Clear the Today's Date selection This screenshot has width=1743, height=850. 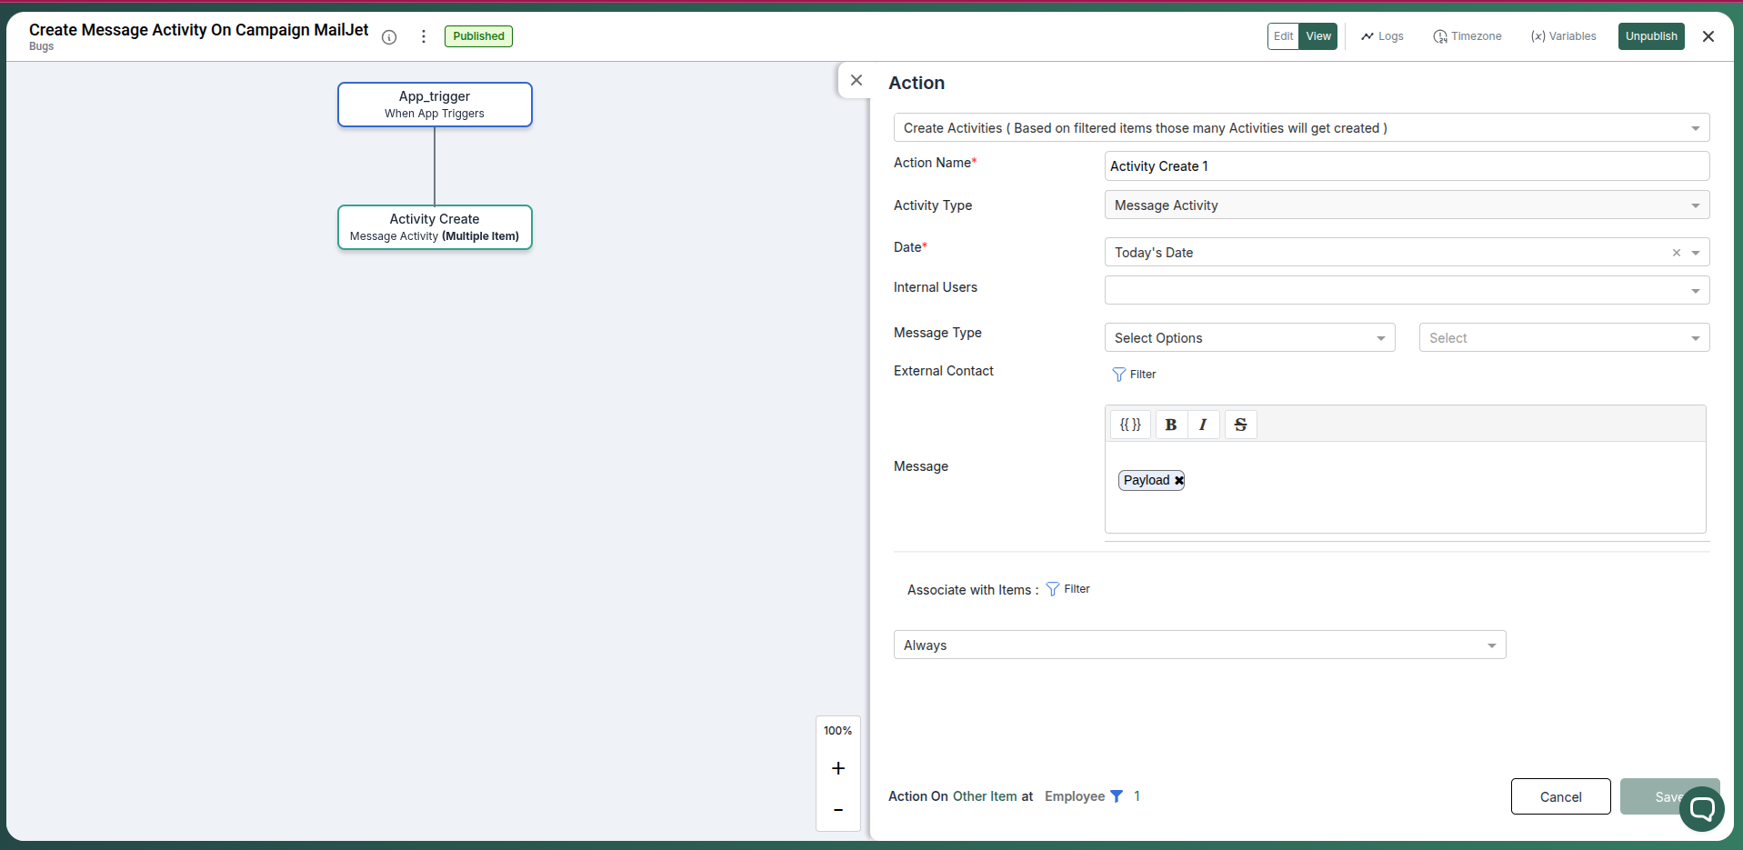(x=1676, y=253)
